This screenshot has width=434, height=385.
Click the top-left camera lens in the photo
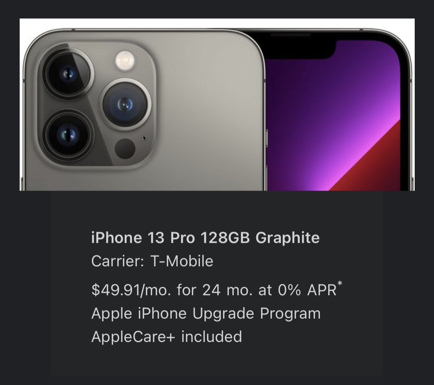click(68, 74)
